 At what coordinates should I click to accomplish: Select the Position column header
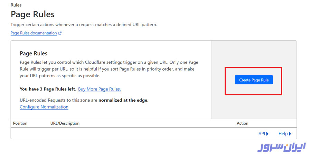click(20, 123)
